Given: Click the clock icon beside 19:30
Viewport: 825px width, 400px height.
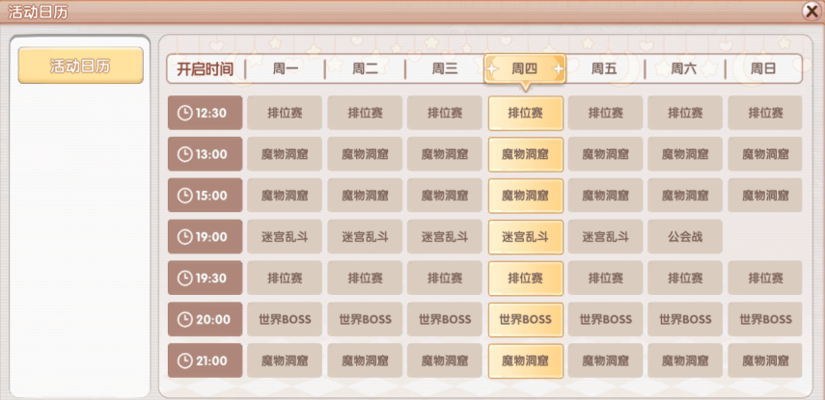Looking at the screenshot, I should pyautogui.click(x=184, y=278).
